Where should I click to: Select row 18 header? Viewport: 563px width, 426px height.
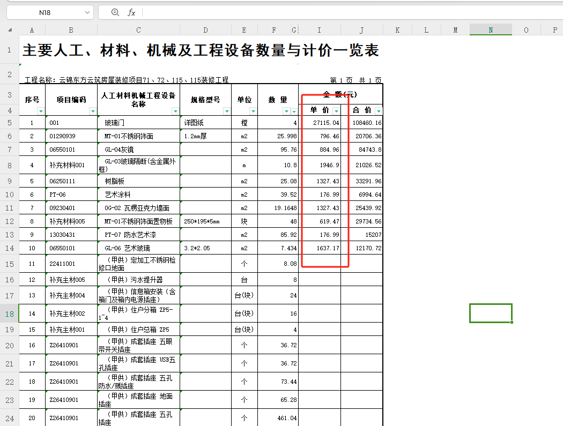[x=9, y=313]
